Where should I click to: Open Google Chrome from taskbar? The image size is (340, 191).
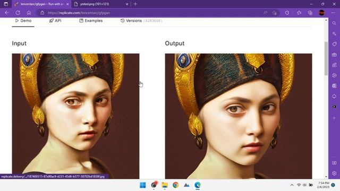[176, 185]
